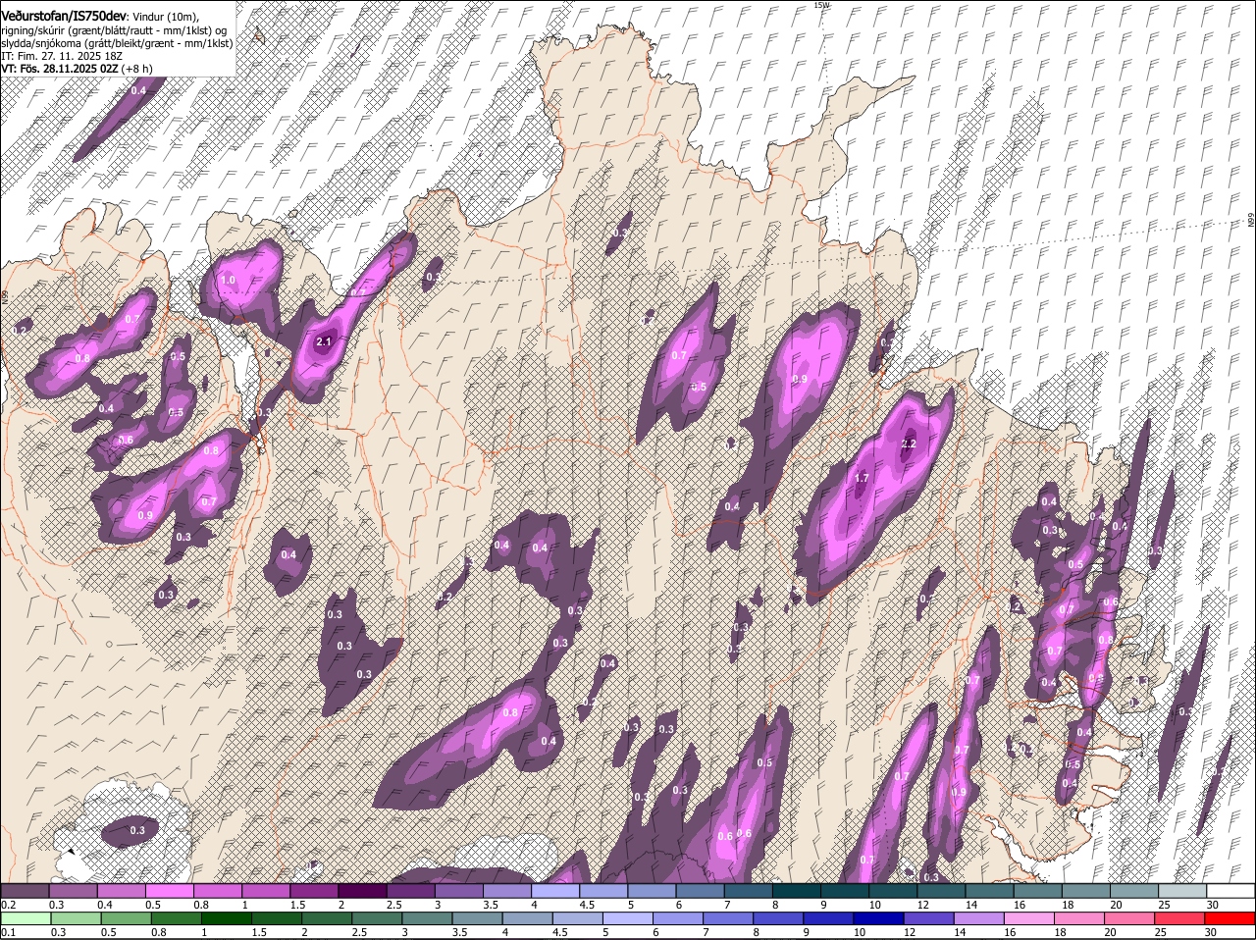This screenshot has height=940, width=1256.
Task: Click the VT: Fös. 28.11.2025 02Z valid time
Action: (x=60, y=69)
